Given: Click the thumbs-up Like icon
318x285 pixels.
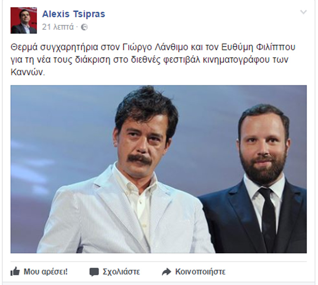Looking at the screenshot, I should [x=15, y=271].
